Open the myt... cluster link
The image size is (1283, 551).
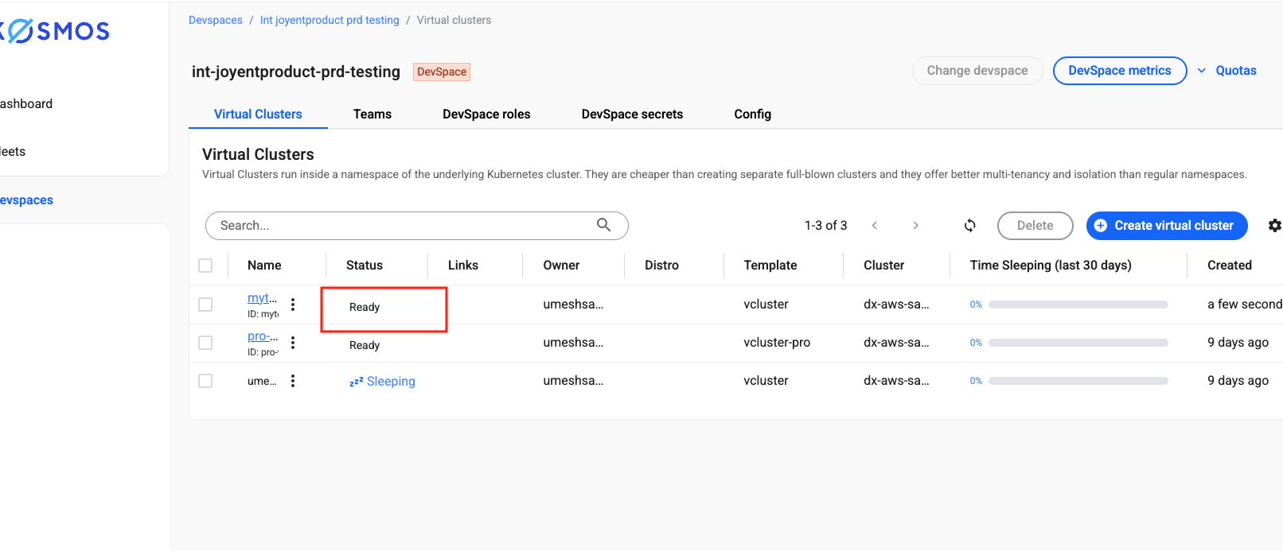click(262, 298)
